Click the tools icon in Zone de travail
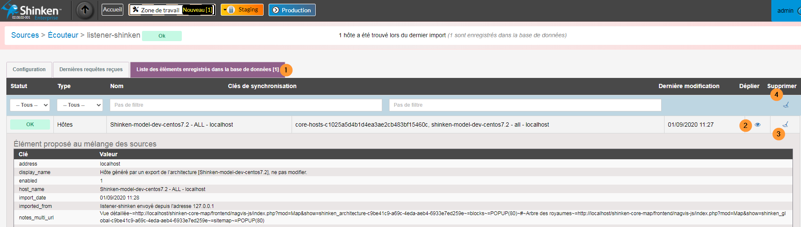This screenshot has width=801, height=227. tap(135, 10)
